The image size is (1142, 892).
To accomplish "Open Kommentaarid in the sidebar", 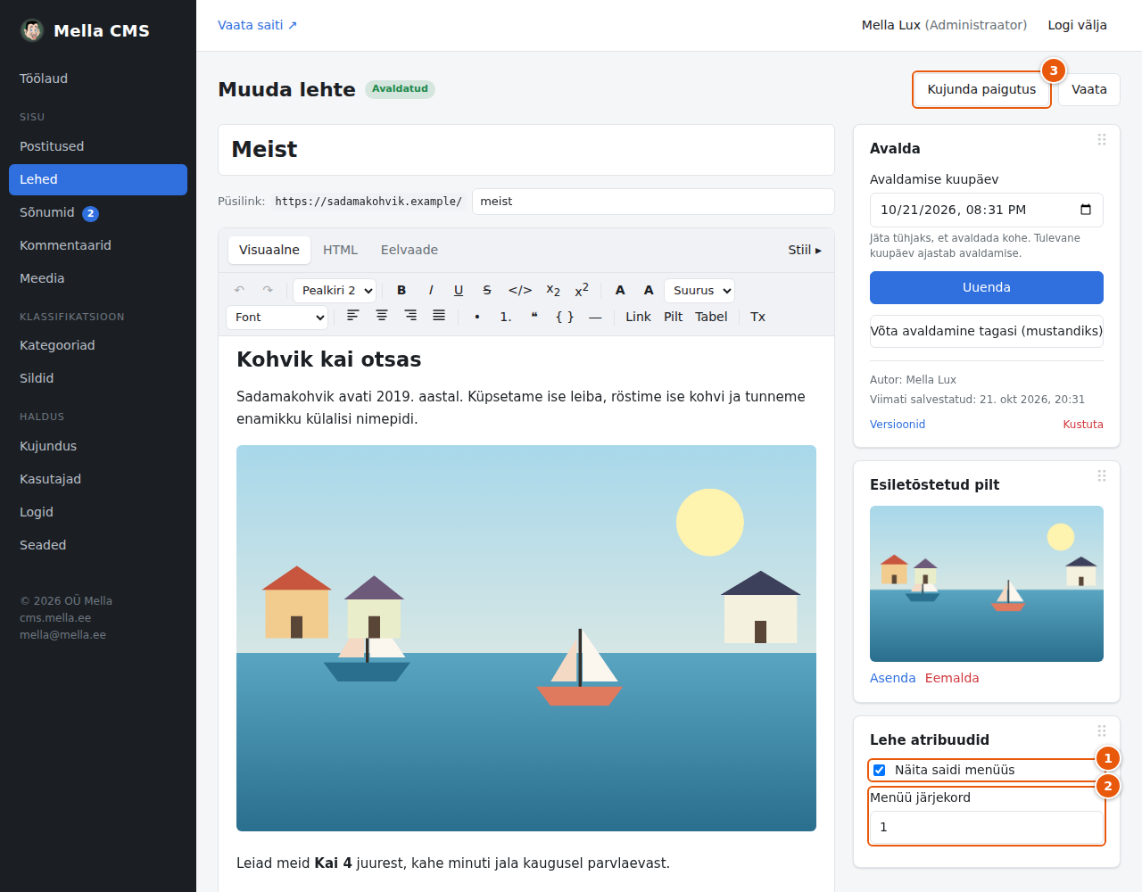I will [x=98, y=245].
